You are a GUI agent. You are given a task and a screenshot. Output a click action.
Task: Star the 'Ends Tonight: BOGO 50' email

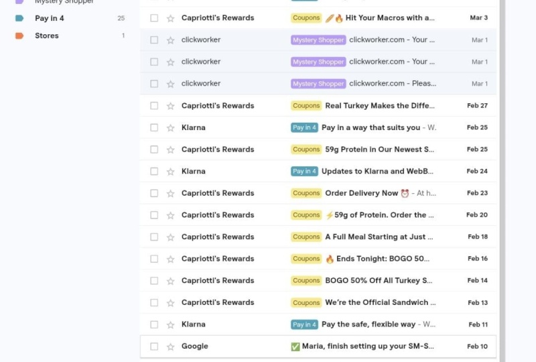tap(171, 259)
